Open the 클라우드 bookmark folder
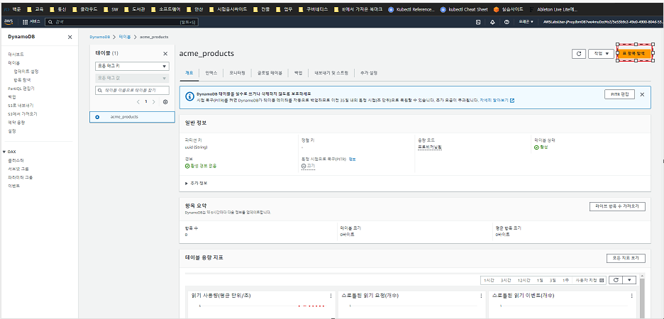 pos(85,9)
